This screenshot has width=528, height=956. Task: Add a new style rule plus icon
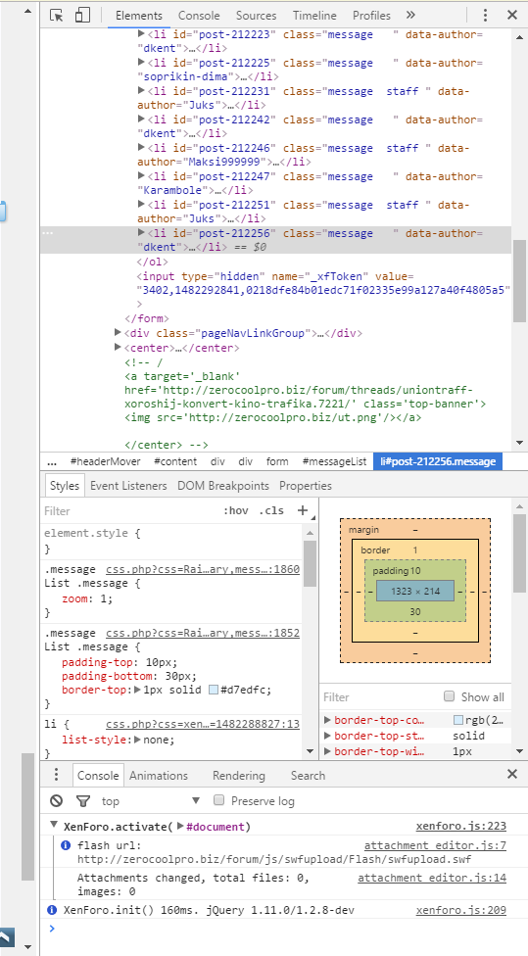coord(303,510)
